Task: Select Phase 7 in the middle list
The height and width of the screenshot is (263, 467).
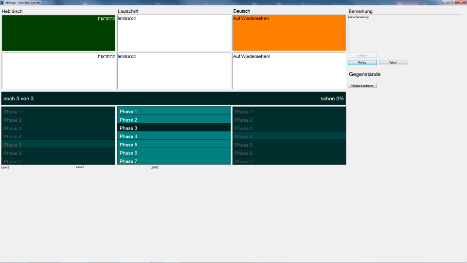Action: 174,161
